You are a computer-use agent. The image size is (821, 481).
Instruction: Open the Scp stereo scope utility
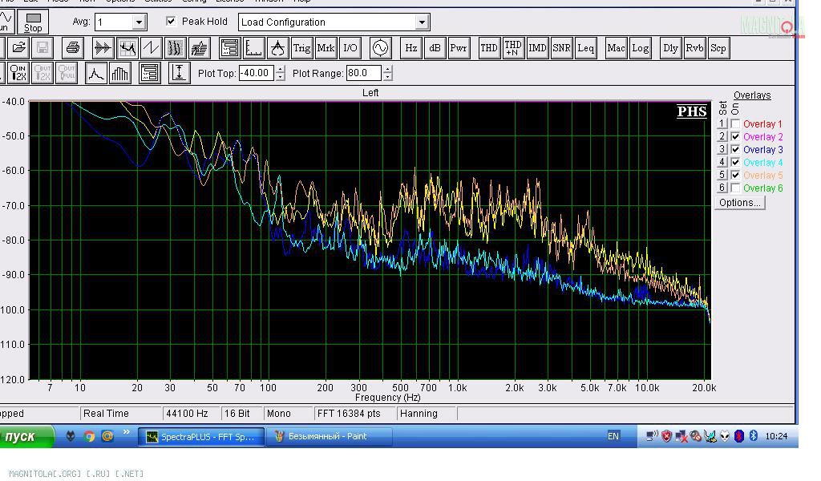pyautogui.click(x=718, y=48)
